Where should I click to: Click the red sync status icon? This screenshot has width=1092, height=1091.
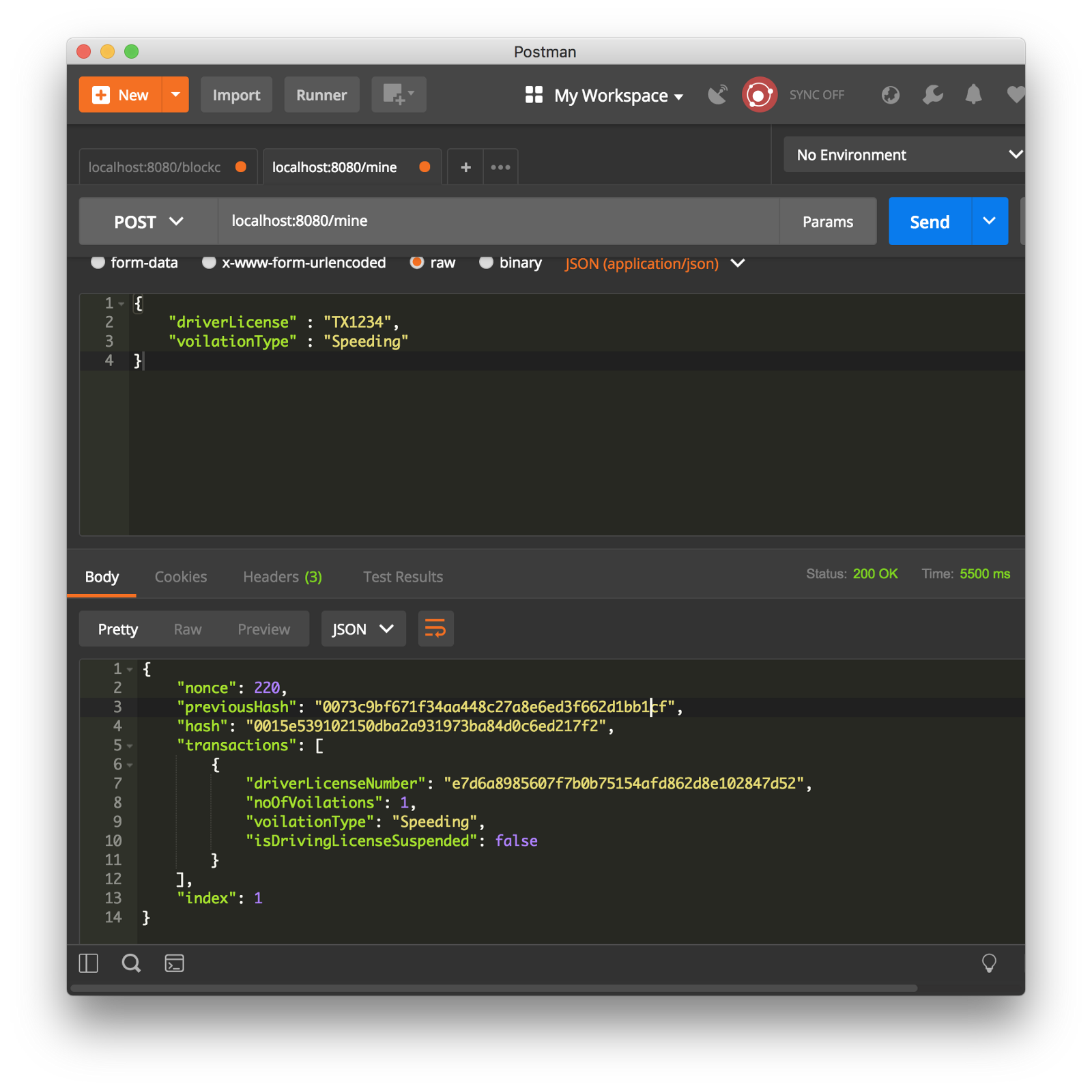coord(759,95)
